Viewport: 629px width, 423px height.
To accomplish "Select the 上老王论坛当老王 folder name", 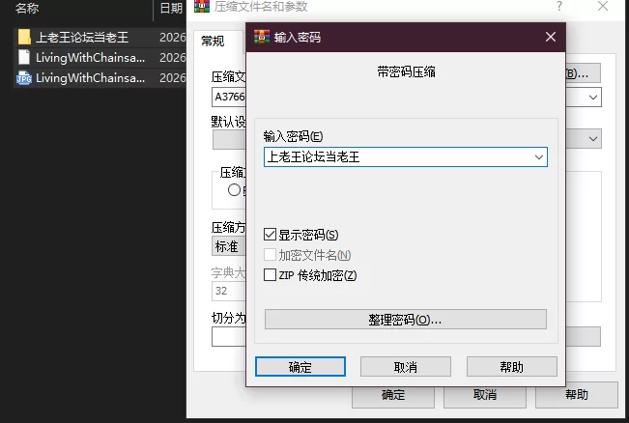I will coord(82,38).
